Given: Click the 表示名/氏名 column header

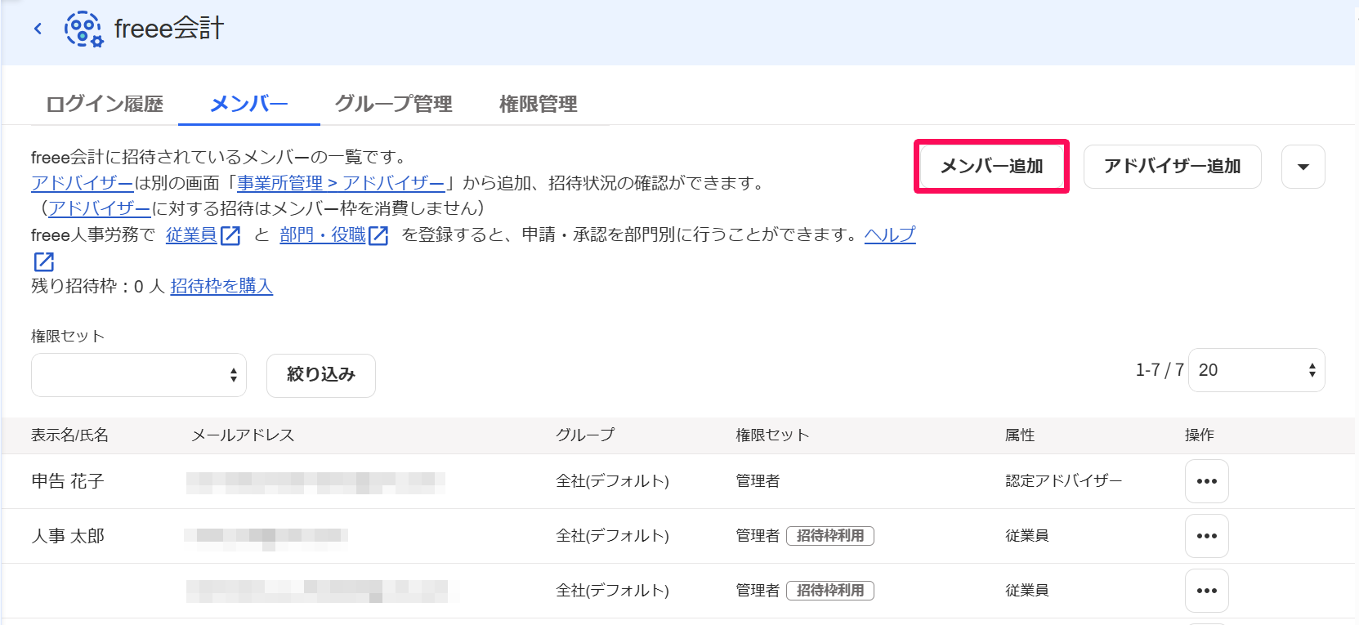Looking at the screenshot, I should (69, 435).
